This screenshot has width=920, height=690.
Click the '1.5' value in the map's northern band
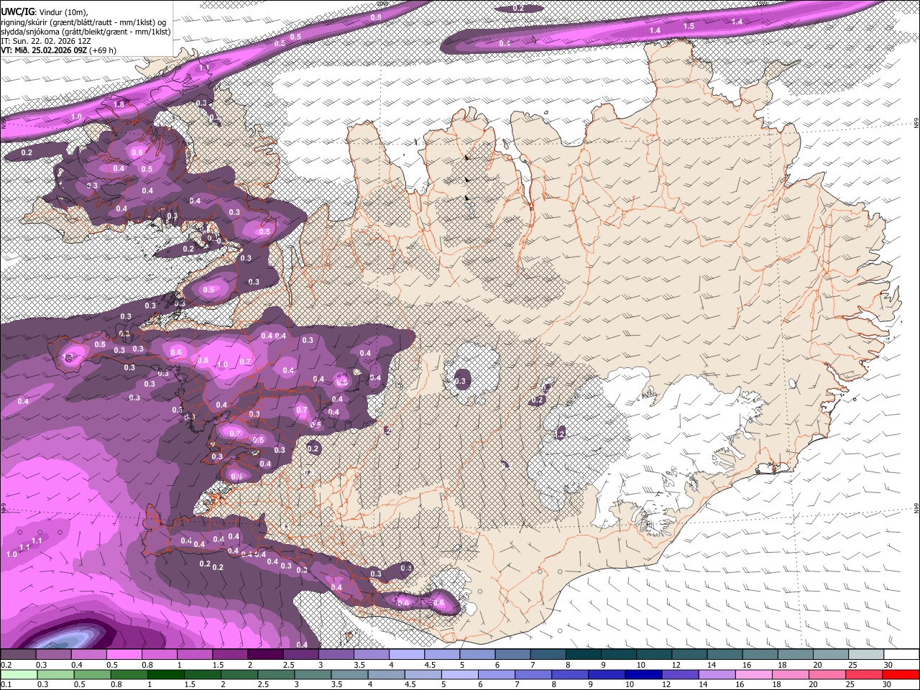(x=689, y=26)
